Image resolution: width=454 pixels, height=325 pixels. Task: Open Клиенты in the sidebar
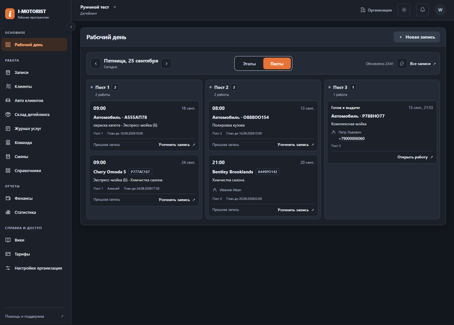point(34,86)
